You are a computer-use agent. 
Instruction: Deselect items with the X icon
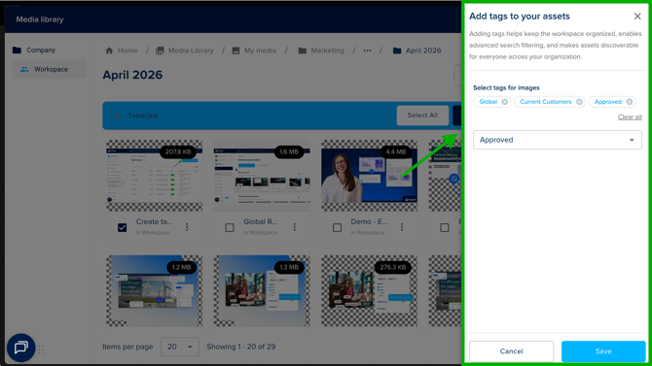click(117, 116)
